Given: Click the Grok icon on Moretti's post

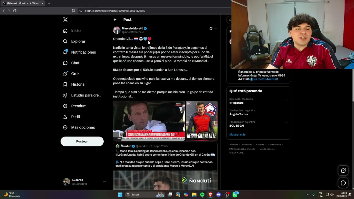Looking at the screenshot, I should tap(211, 28).
